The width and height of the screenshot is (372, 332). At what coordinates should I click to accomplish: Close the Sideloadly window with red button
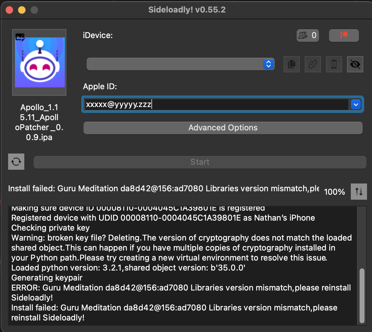9,10
